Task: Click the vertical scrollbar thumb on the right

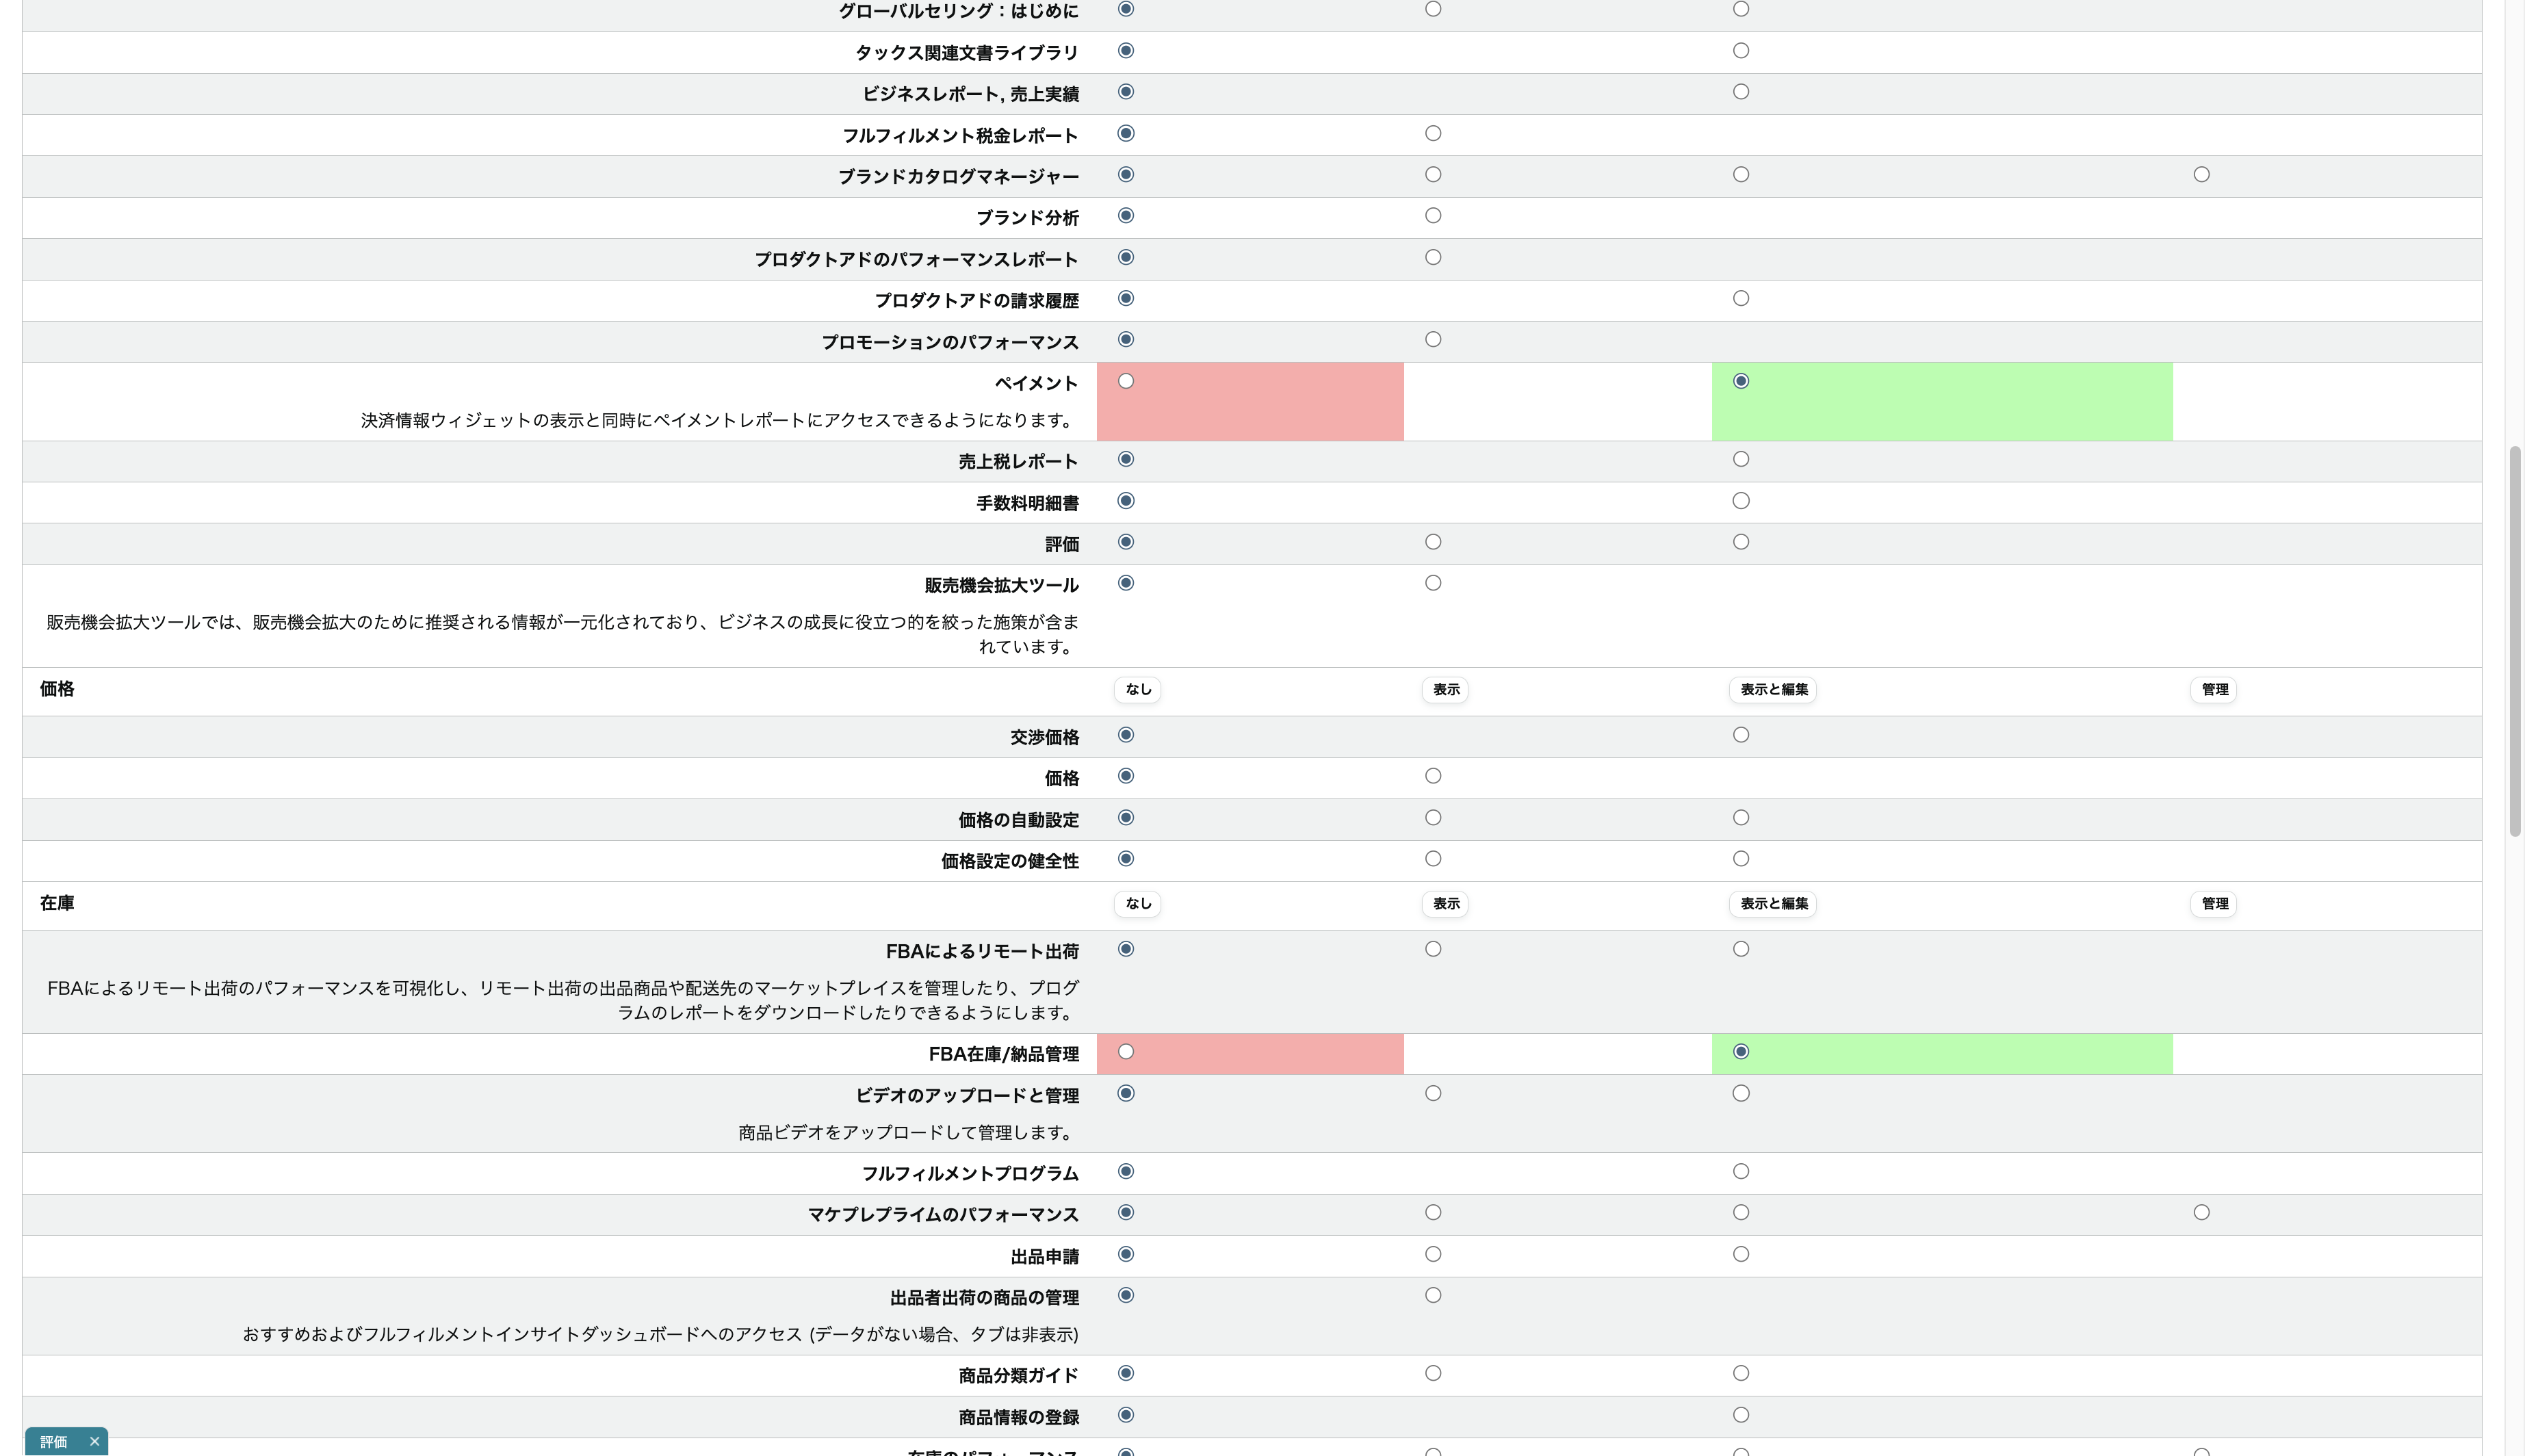Action: pyautogui.click(x=2514, y=641)
